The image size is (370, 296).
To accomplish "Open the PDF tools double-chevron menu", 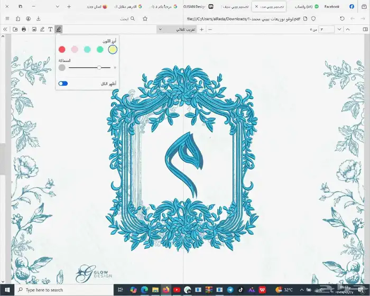I will point(6,29).
